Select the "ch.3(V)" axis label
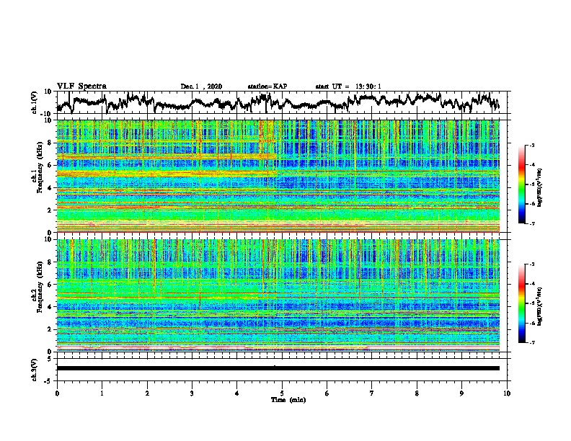Screen dimensions: 571x441 pos(35,370)
